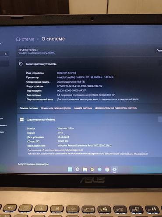Viewport: 162px width, 217px height.
Task: Click the Ссылки по теме label
Action: tap(28, 108)
